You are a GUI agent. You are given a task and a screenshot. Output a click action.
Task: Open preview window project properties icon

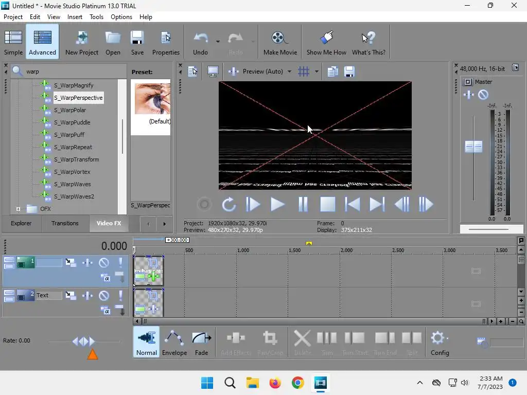(192, 71)
